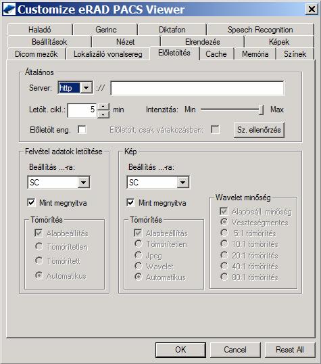Select Automatikus radio in Felvétel Tömörítés
321x364 pixels.
(39, 275)
